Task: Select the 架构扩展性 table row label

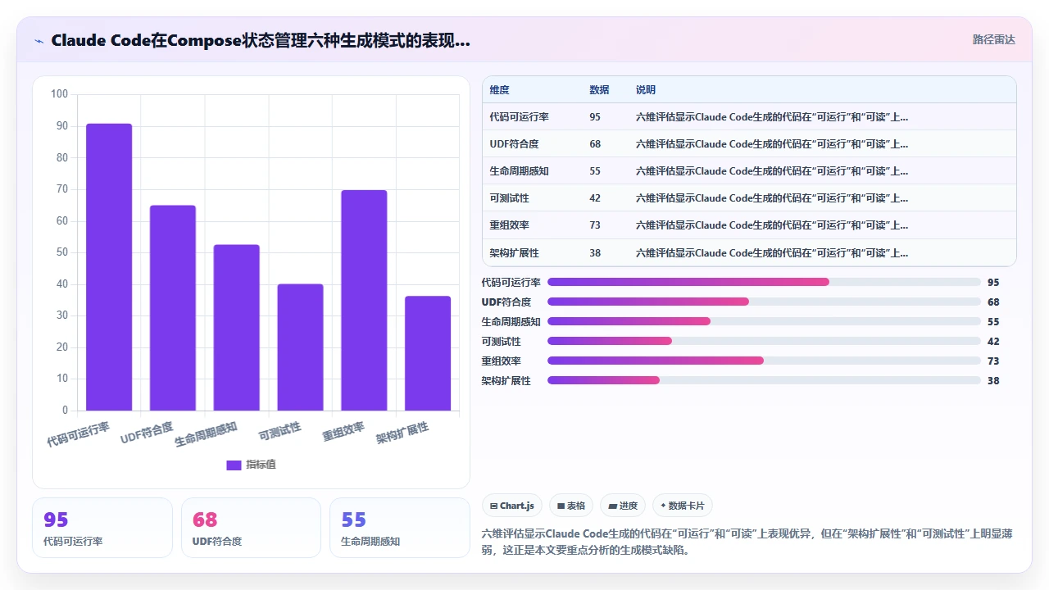Action: [515, 252]
